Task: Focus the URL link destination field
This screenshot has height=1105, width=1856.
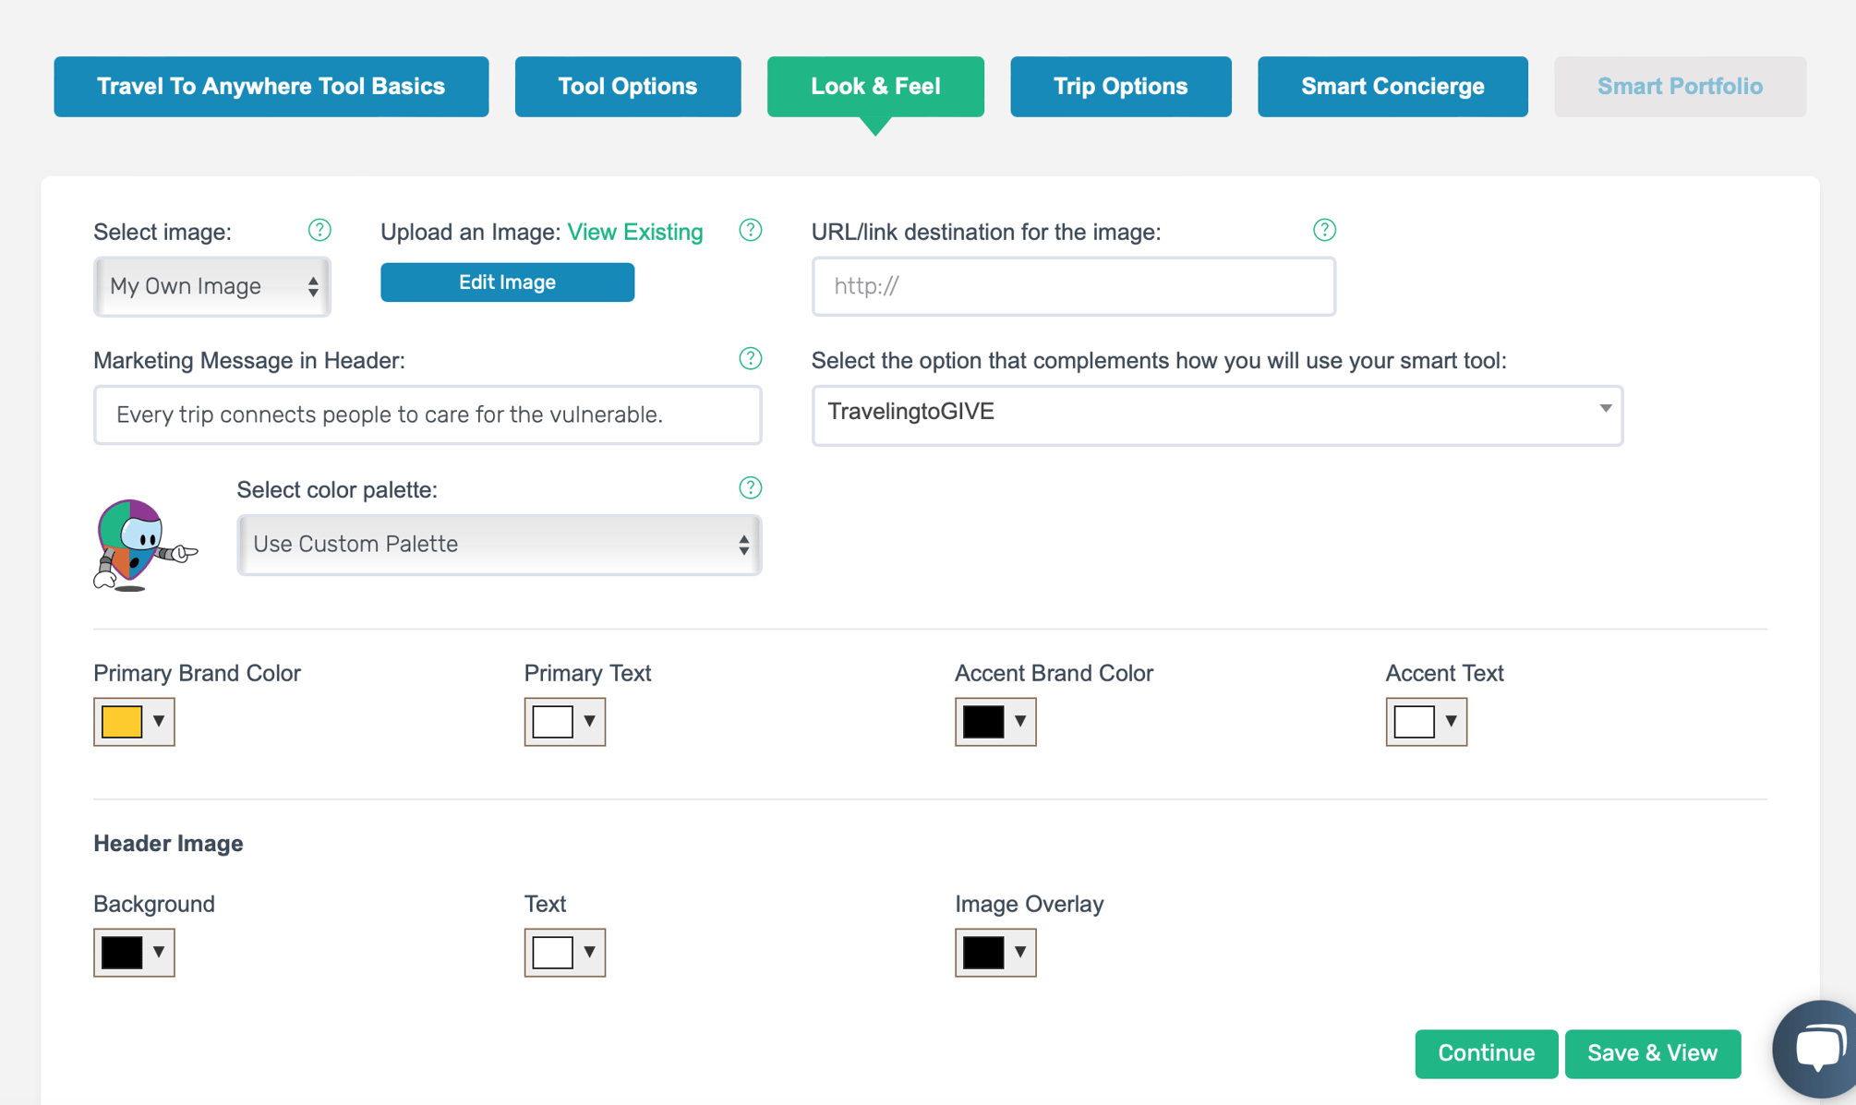Action: coord(1074,286)
